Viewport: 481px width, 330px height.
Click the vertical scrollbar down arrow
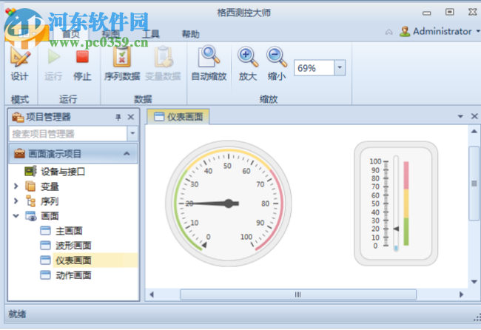[x=474, y=282]
